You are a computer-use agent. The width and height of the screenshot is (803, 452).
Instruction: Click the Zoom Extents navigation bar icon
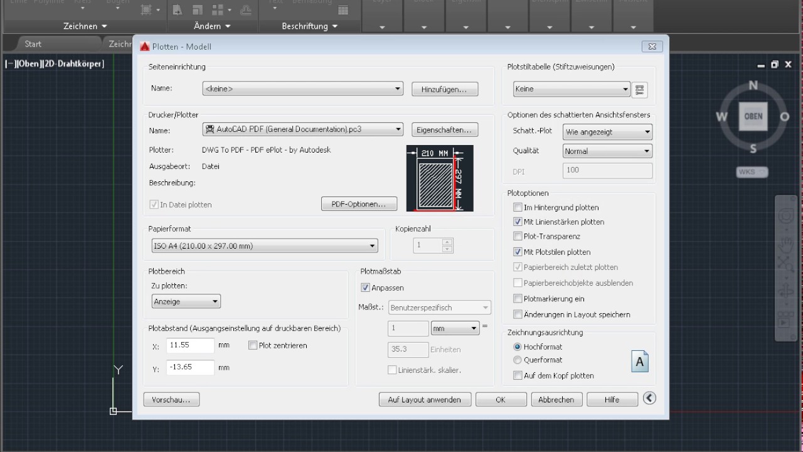coord(785,264)
